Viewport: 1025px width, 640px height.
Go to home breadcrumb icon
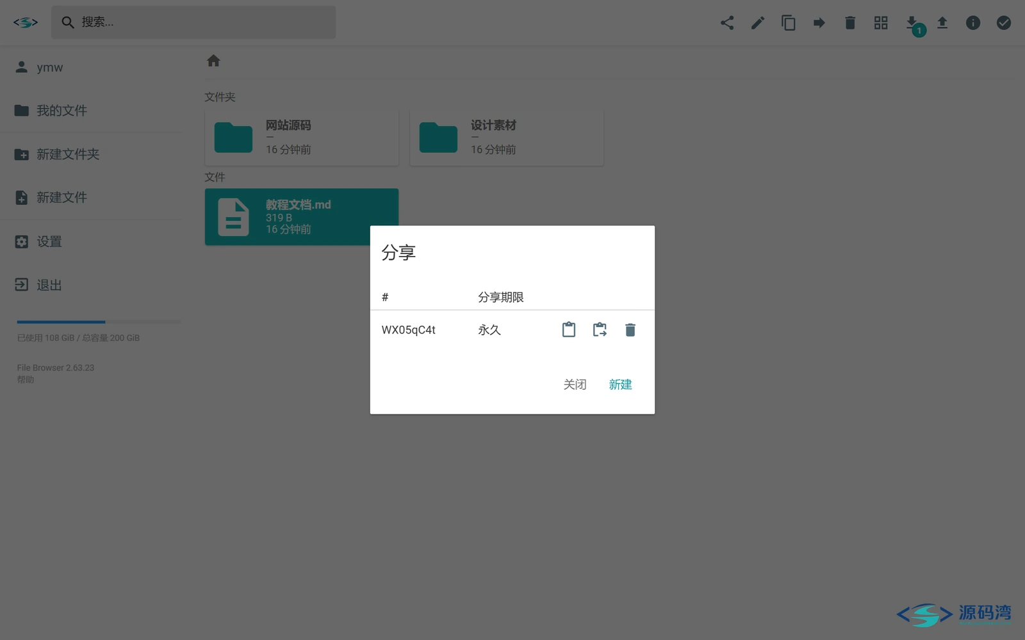213,61
